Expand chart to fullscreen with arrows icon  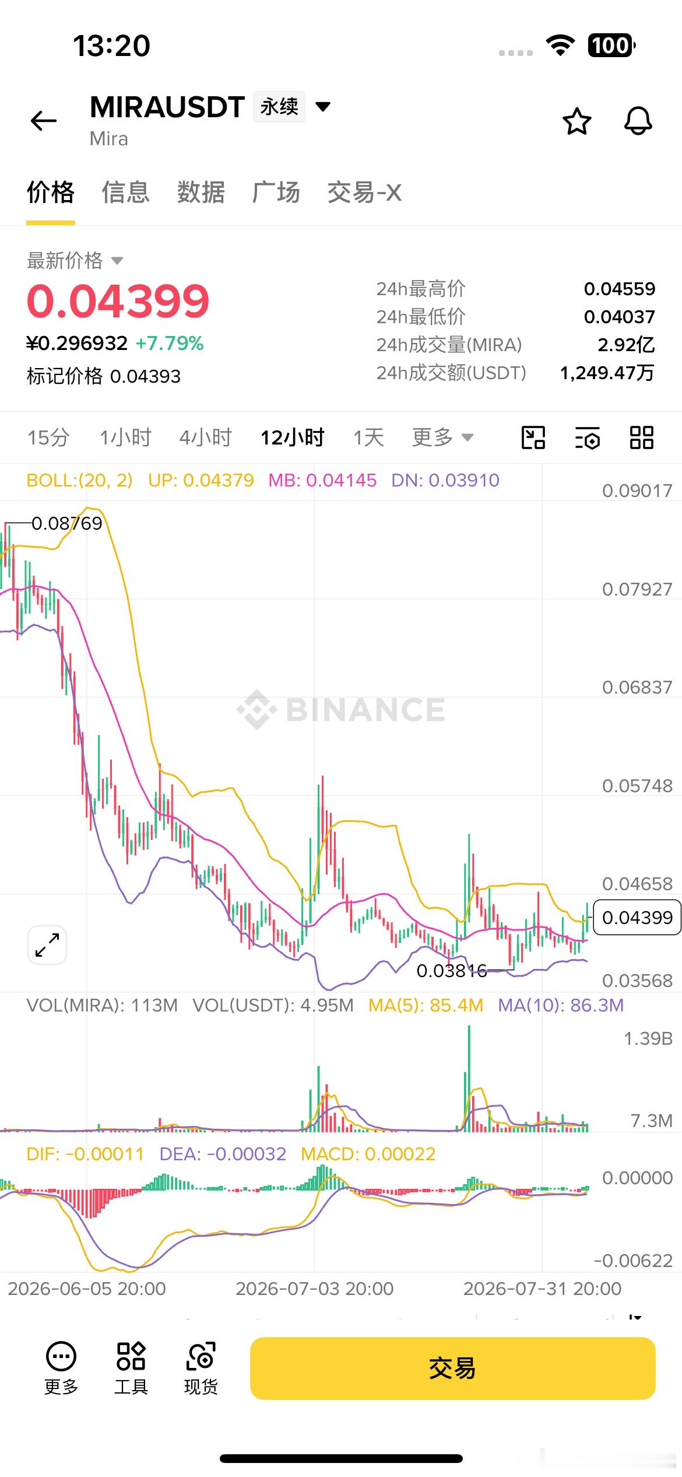(47, 944)
